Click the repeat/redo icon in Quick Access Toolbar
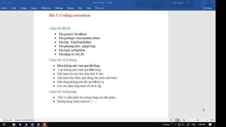226x127 pixels. point(5,2)
